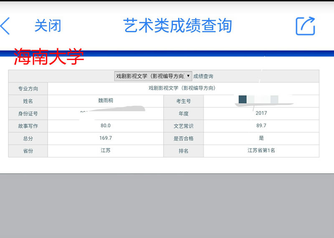This screenshot has height=238, width=334.
Task: Select the year value 2017
Action: (x=261, y=113)
